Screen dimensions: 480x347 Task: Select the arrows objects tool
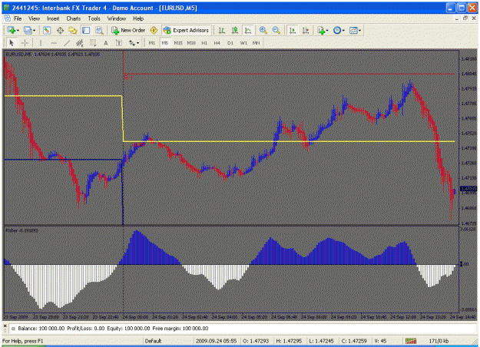click(x=132, y=43)
